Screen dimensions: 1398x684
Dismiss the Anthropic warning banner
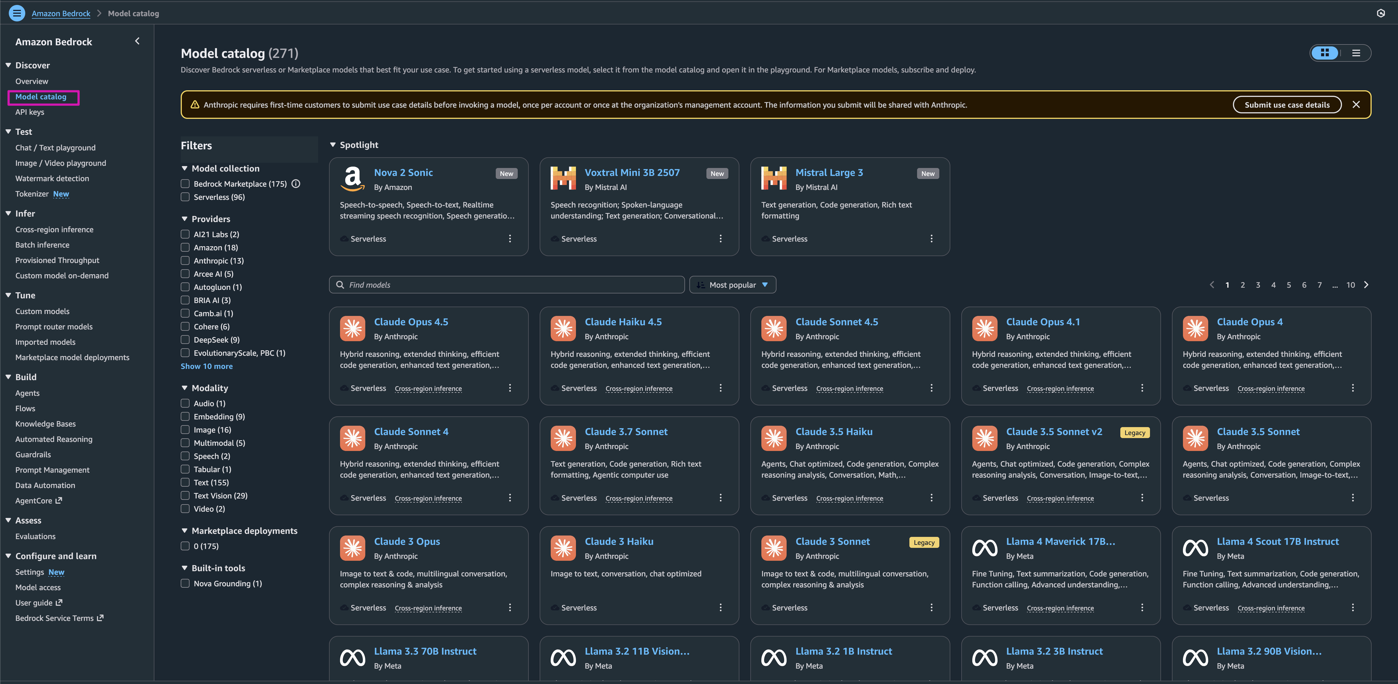pyautogui.click(x=1356, y=105)
